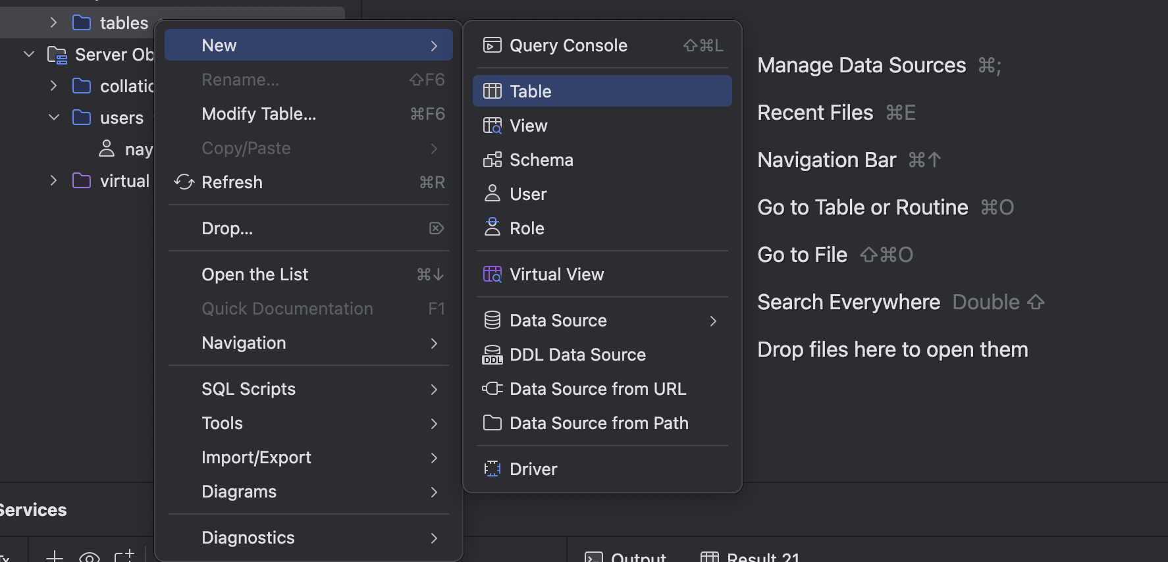The image size is (1168, 562).
Task: Collapse the Server Objects node
Action: point(29,55)
